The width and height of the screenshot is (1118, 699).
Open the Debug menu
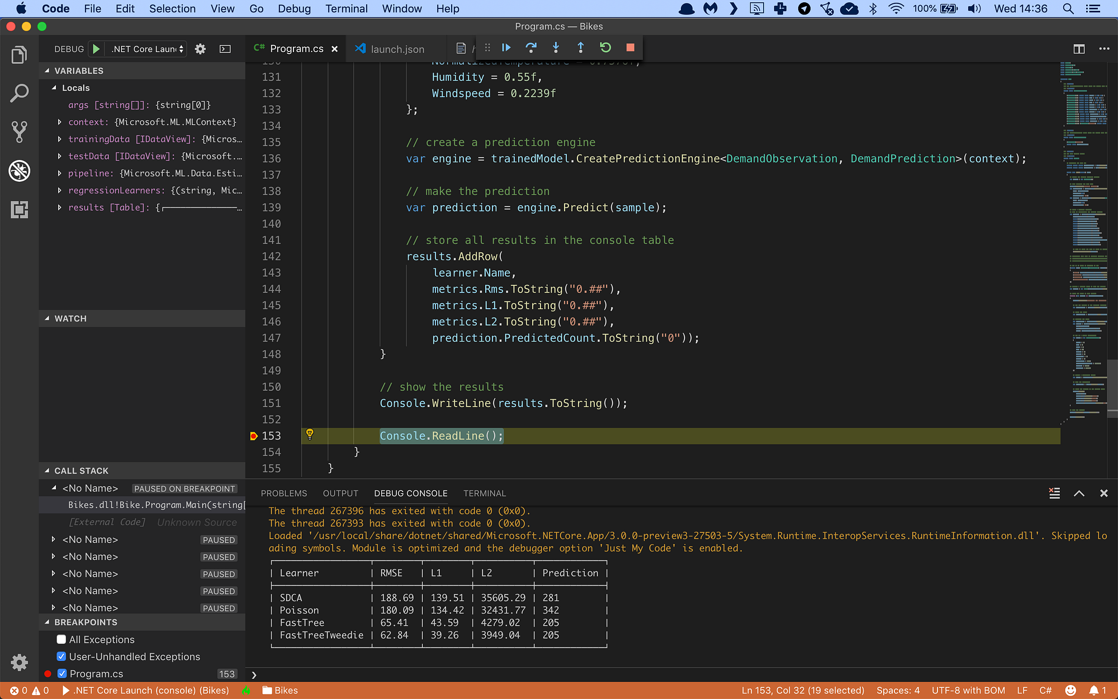click(x=294, y=8)
